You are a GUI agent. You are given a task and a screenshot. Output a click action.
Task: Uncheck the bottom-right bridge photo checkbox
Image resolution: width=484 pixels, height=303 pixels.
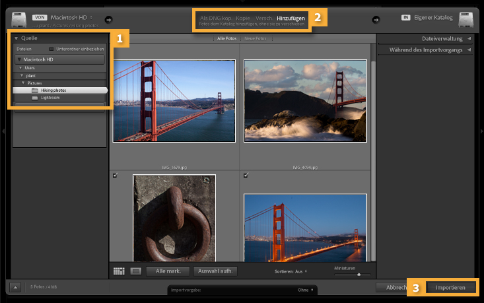246,175
